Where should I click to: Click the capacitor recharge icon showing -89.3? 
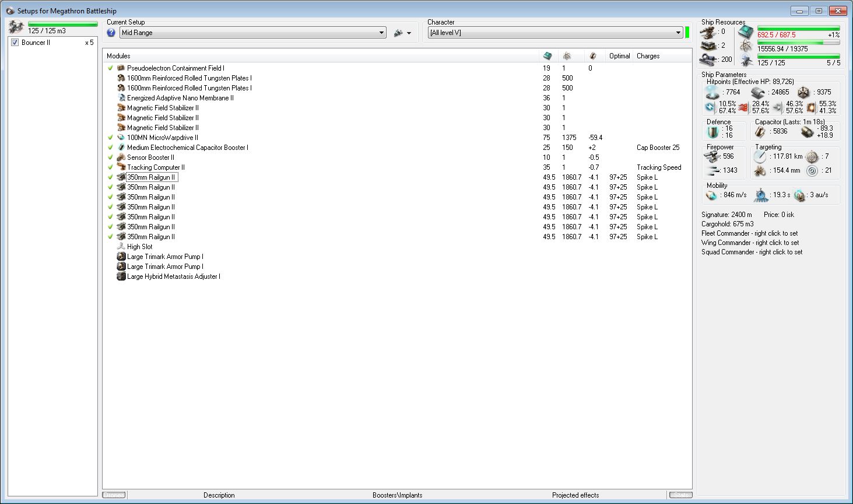coord(807,132)
